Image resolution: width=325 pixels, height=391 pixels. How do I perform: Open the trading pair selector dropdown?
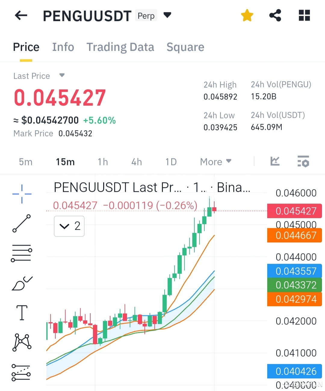[167, 15]
